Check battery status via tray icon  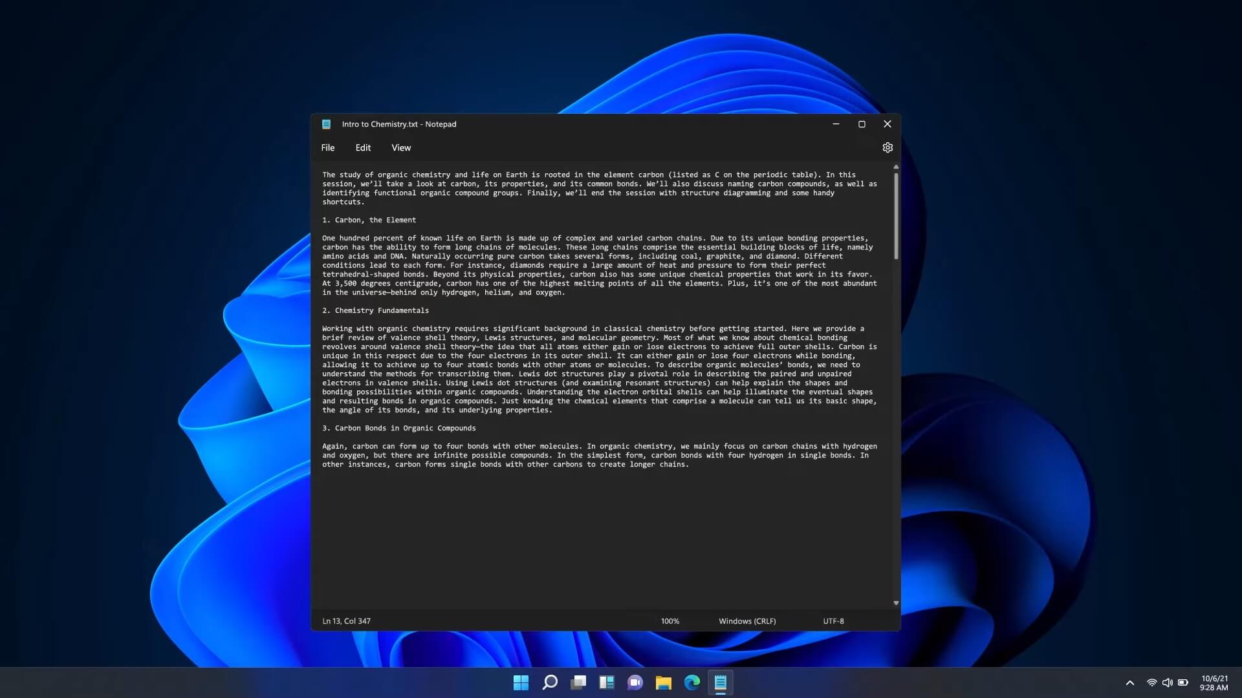(x=1184, y=682)
